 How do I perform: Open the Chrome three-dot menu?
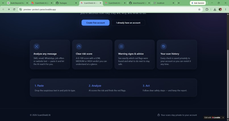tap(226, 9)
